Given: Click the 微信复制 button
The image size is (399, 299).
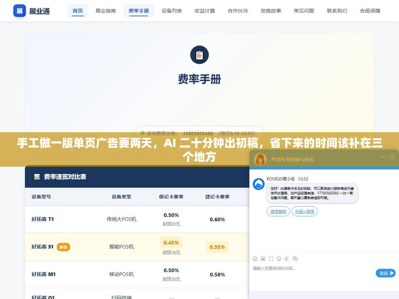Looking at the screenshot, I should [278, 211].
